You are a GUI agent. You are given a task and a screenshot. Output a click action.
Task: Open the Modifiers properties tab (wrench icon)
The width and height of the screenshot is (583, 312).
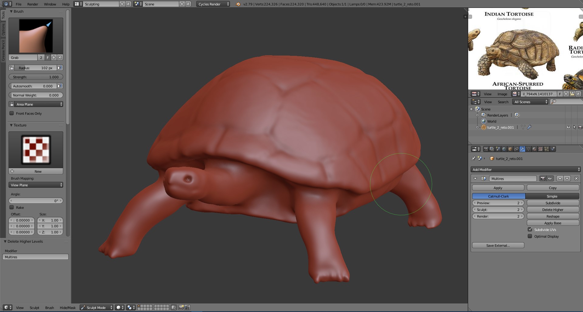[x=522, y=149]
